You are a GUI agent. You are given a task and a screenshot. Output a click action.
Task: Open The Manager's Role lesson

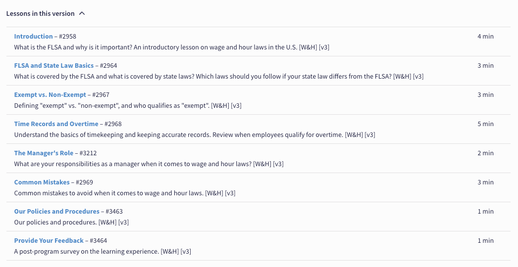pyautogui.click(x=44, y=153)
